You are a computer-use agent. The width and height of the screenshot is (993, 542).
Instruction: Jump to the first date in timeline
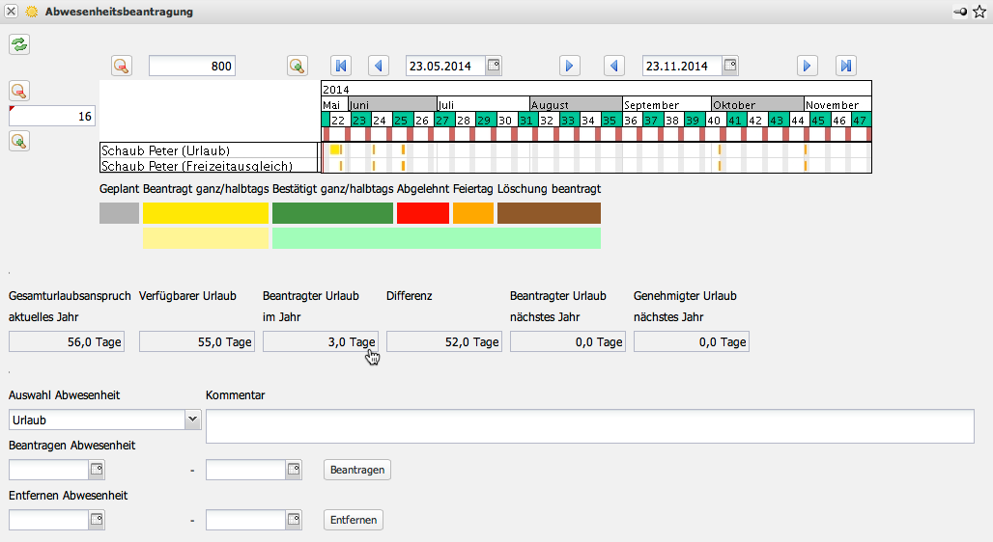(340, 66)
